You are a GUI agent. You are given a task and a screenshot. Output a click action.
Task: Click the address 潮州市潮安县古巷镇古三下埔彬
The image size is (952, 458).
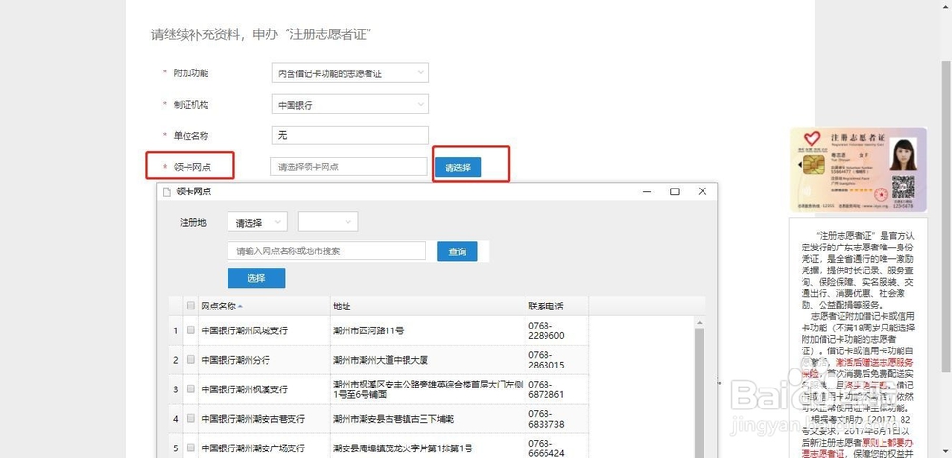coord(394,419)
